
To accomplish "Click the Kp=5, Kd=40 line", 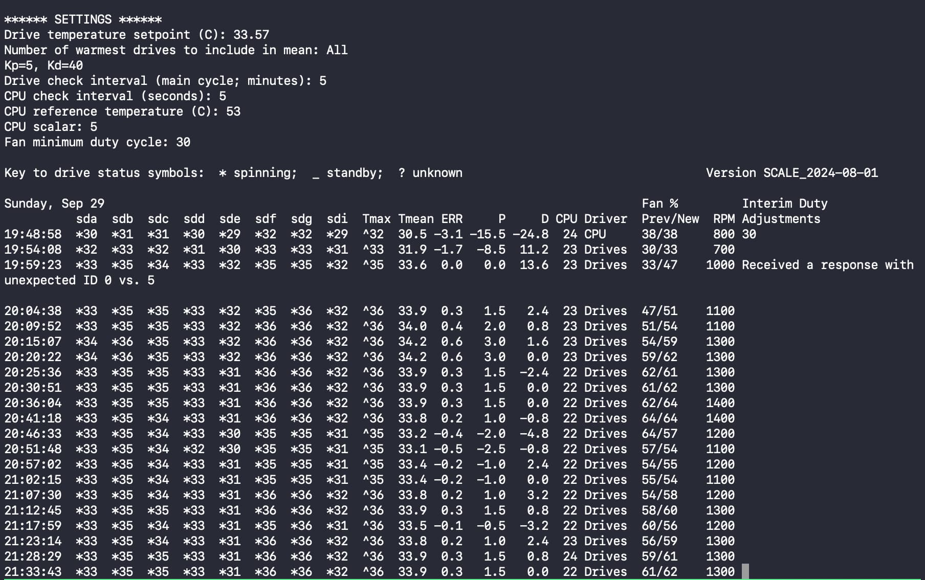I will 43,65.
